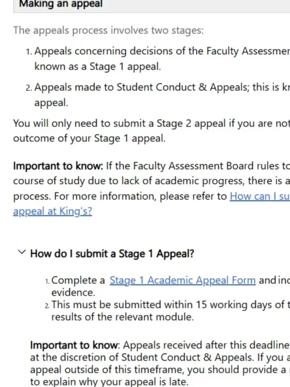
Task: Open the Stage 1 Academic Appeal Form link
Action: (x=182, y=280)
